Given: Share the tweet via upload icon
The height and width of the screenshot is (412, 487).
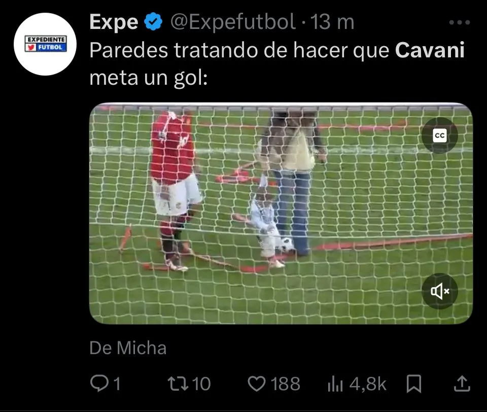Looking at the screenshot, I should tap(462, 384).
